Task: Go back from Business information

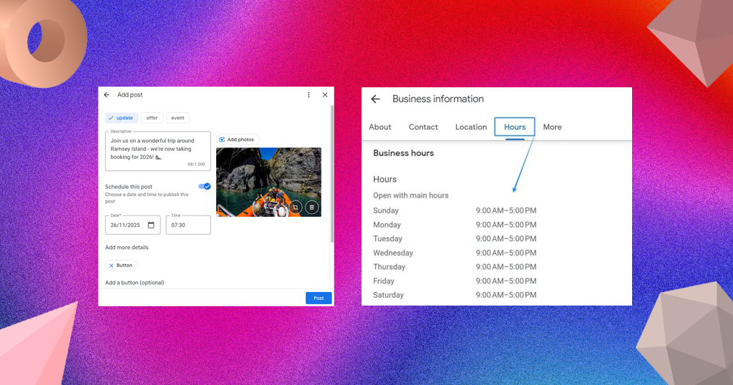Action: point(375,99)
